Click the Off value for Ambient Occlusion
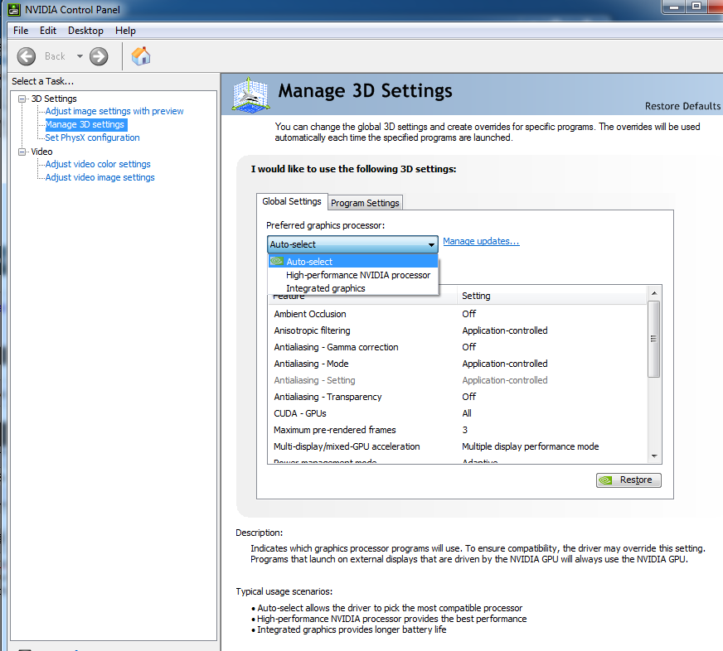 coord(469,314)
